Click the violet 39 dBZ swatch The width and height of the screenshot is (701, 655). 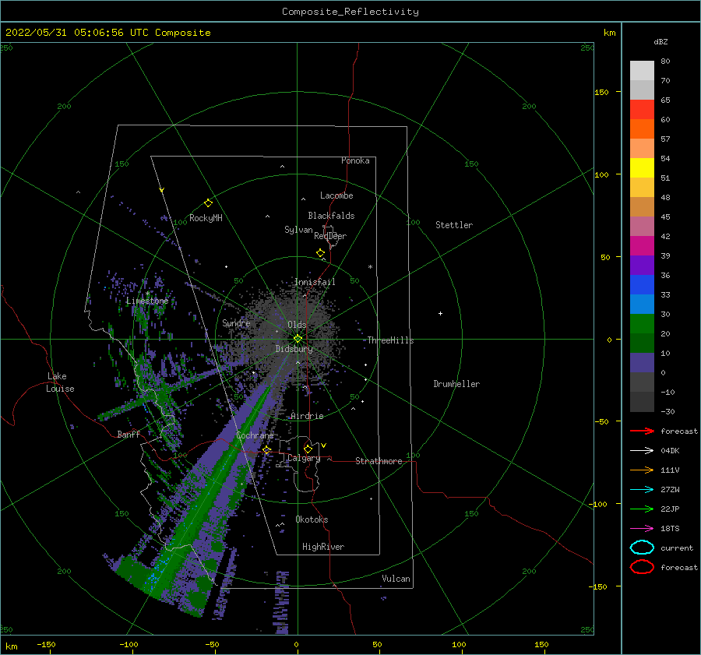[642, 265]
